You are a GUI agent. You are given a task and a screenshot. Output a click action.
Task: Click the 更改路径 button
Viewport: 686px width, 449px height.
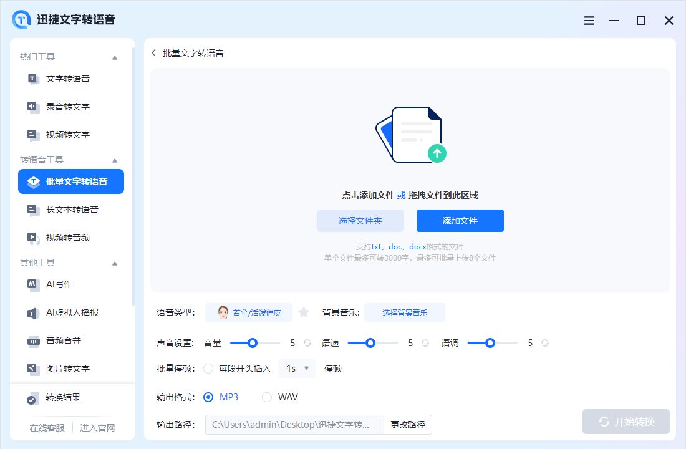pyautogui.click(x=408, y=425)
